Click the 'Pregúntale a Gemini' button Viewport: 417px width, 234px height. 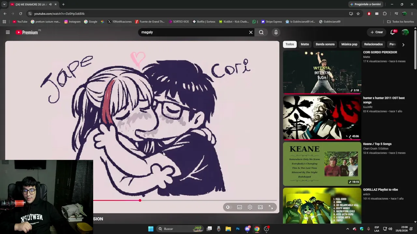click(365, 4)
